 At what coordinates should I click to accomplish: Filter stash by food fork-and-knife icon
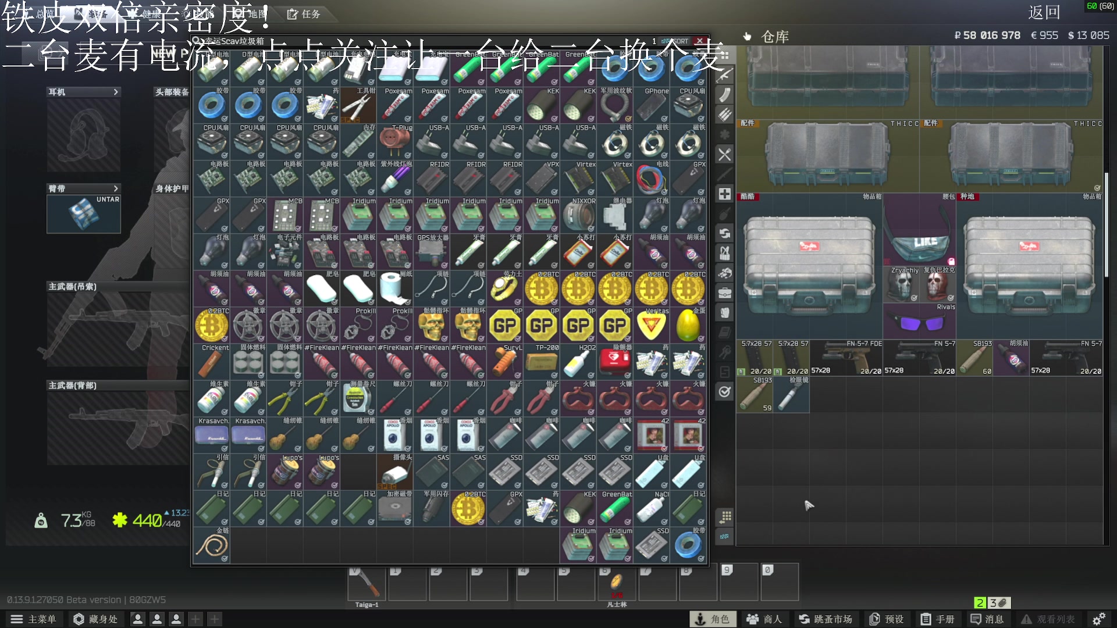coord(725,155)
